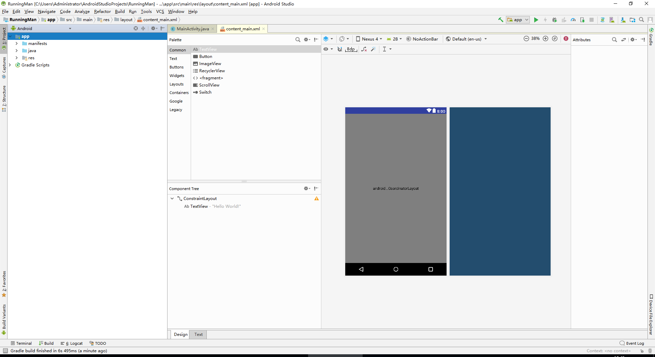Open the TODO tool window
Screen dimensions: 655x357
98,343
